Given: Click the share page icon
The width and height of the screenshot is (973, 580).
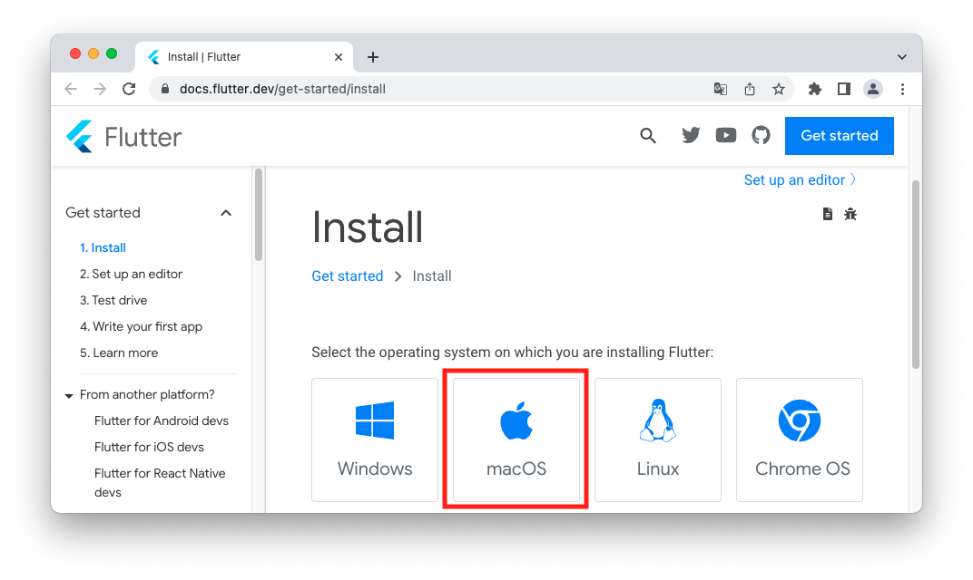Looking at the screenshot, I should (750, 89).
